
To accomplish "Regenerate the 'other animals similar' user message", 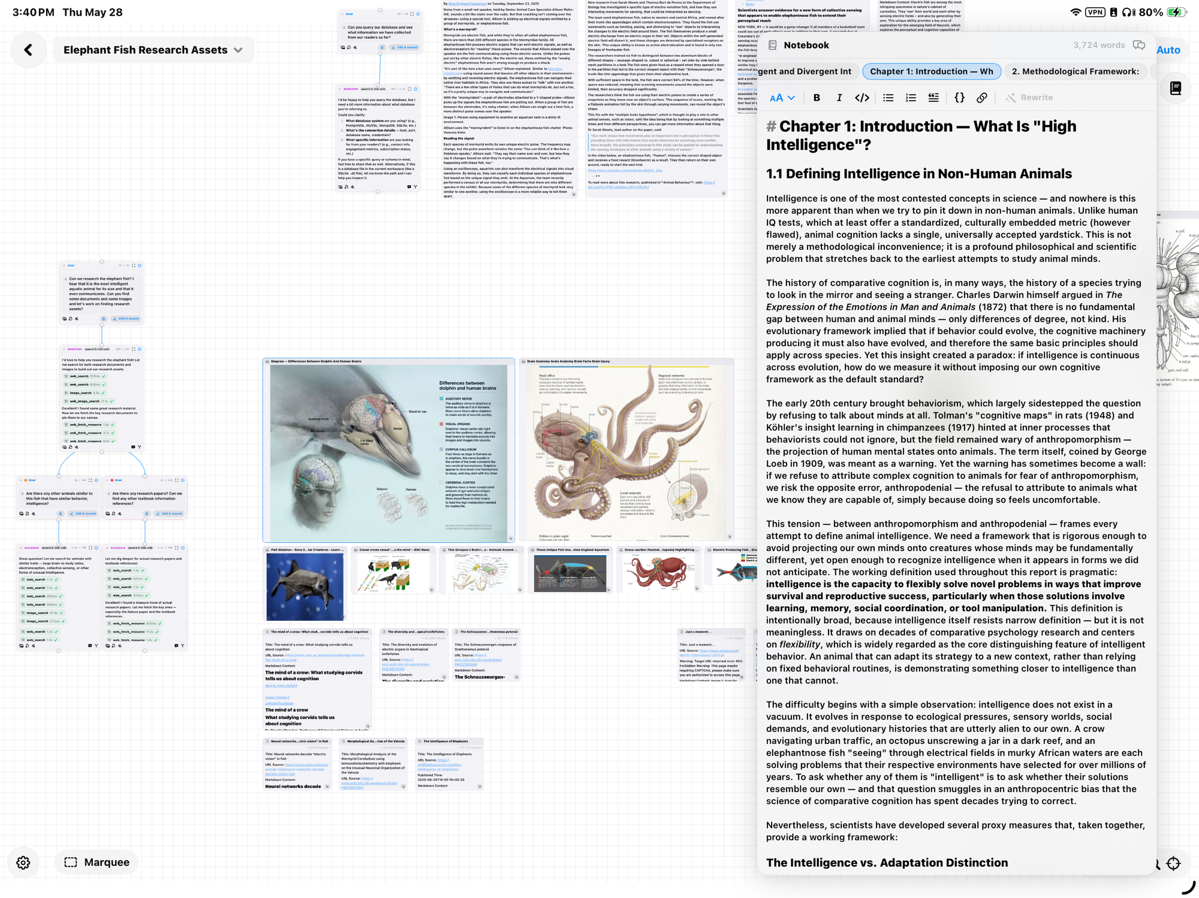I will click(61, 513).
